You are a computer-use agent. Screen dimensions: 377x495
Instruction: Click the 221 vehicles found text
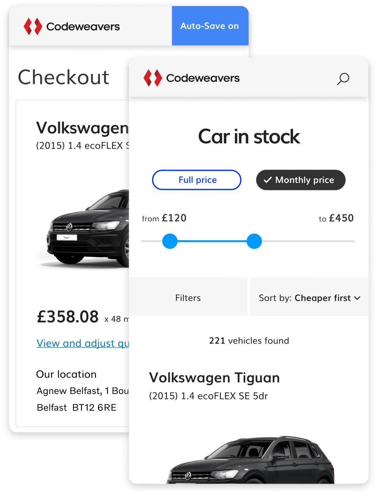[x=249, y=341]
